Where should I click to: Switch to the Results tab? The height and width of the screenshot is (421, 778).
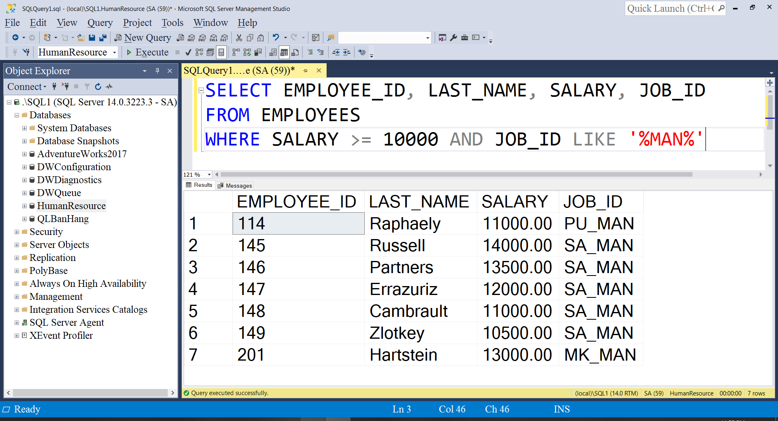(199, 185)
